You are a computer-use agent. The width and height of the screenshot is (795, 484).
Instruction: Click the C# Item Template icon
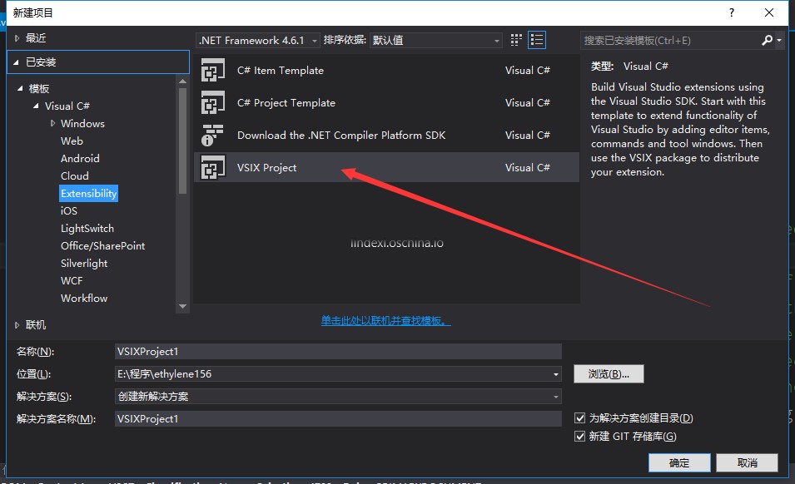[x=214, y=71]
